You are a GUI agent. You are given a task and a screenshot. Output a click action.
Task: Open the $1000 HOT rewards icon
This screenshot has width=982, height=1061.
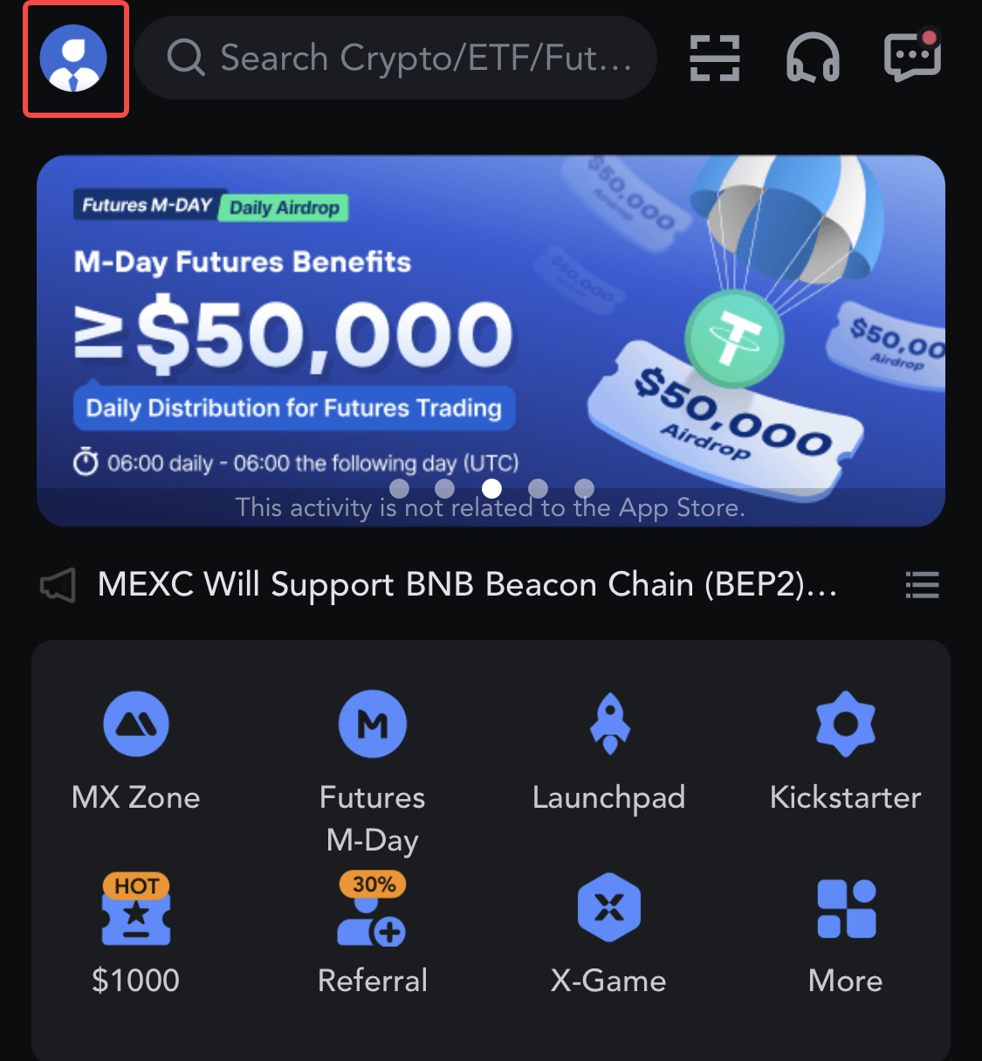point(136,934)
